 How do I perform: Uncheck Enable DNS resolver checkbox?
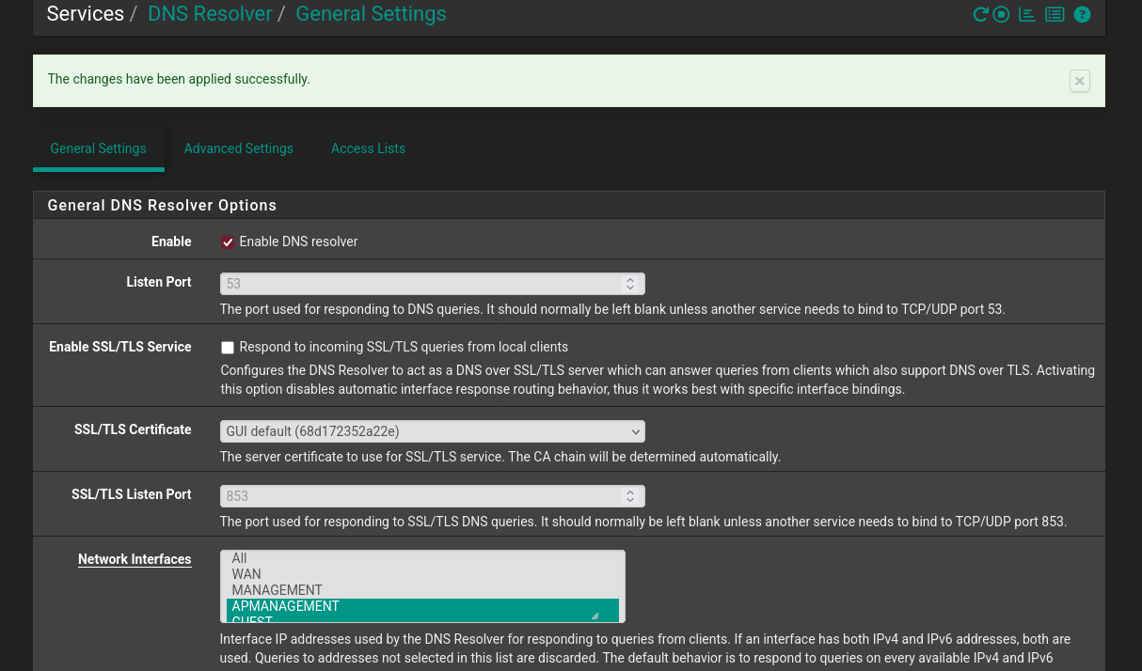(228, 242)
